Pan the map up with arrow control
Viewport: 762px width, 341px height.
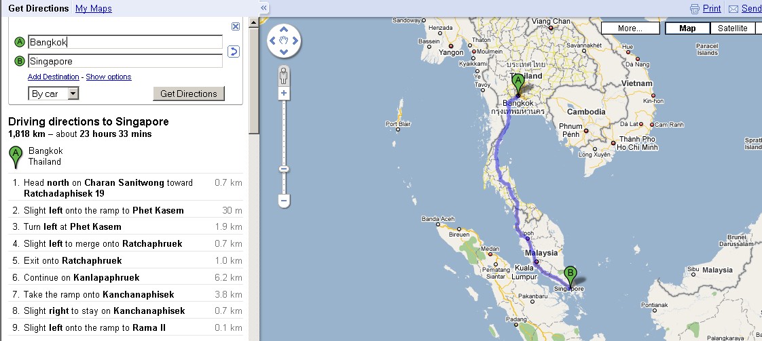[x=284, y=31]
